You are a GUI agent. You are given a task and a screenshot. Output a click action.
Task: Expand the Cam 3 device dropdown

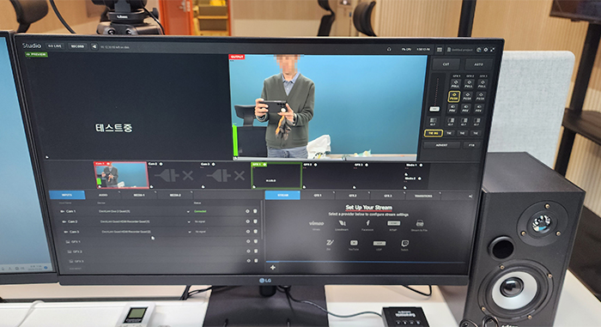[x=190, y=232]
